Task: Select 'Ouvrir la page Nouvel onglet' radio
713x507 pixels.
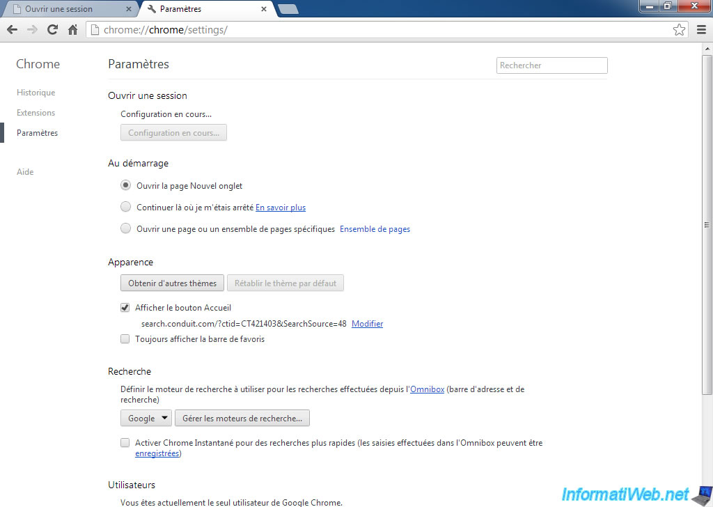Action: (125, 186)
